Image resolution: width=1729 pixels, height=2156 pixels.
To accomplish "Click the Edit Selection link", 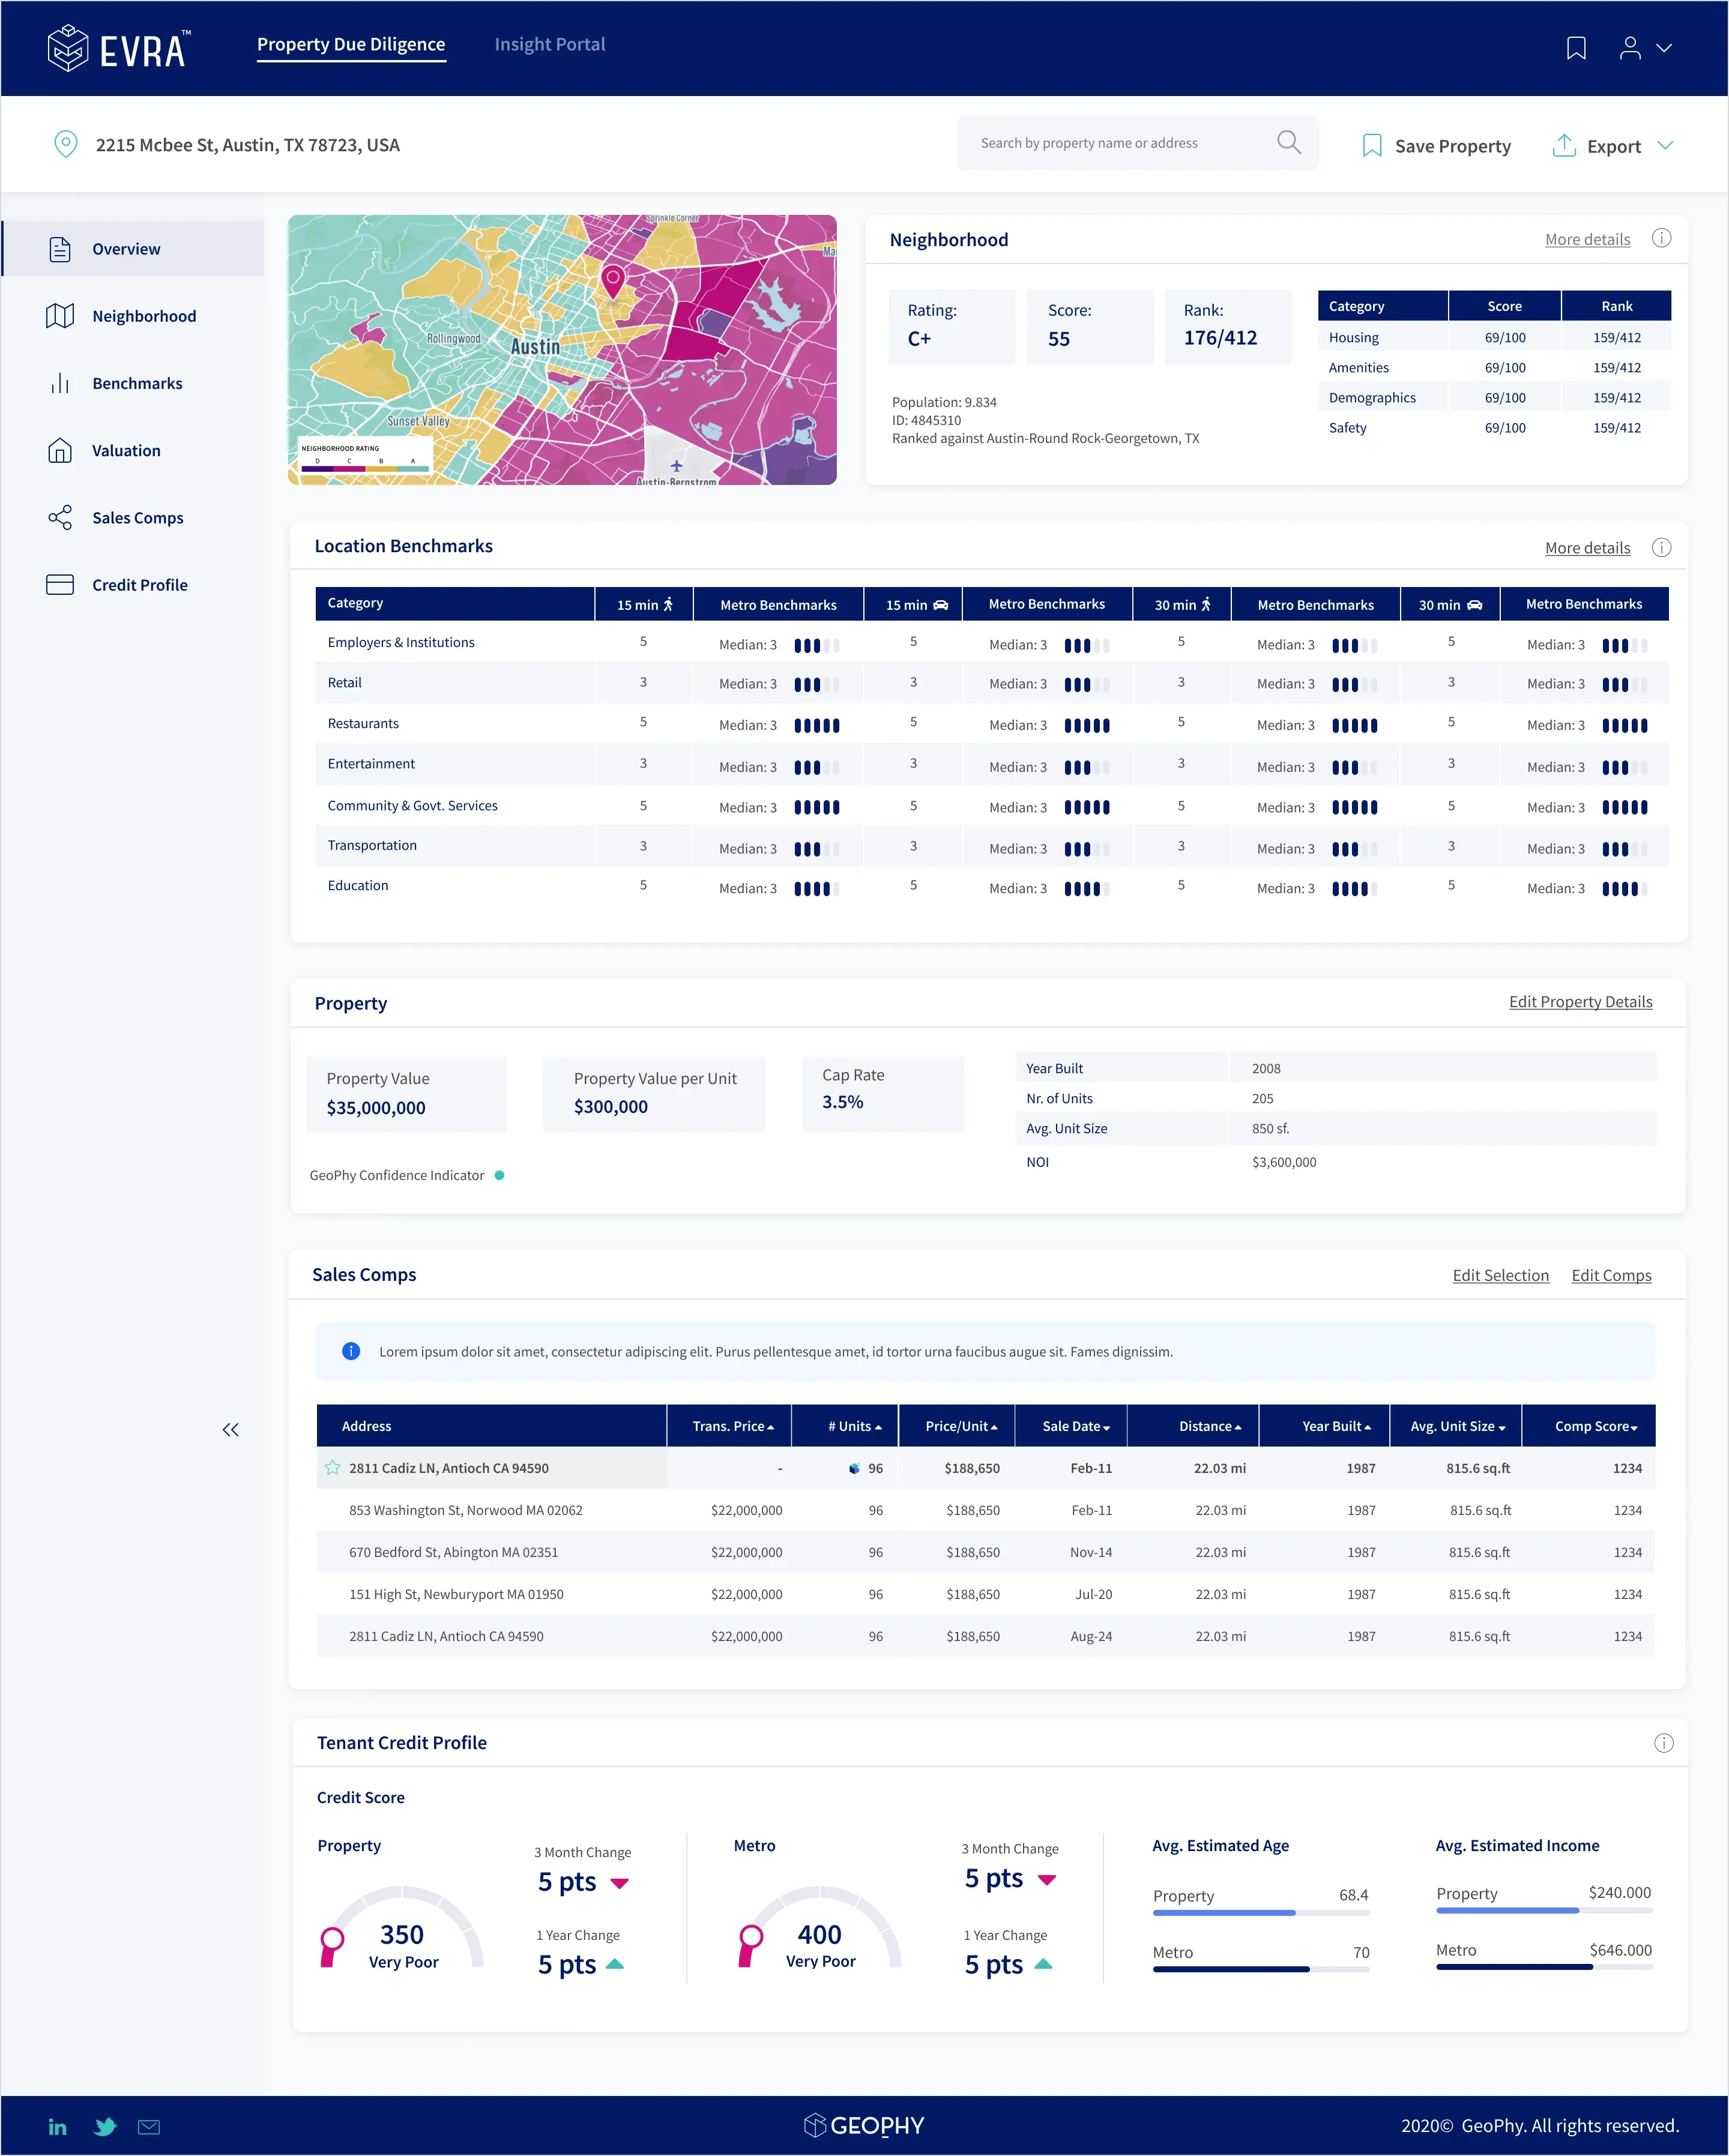I will click(x=1500, y=1276).
